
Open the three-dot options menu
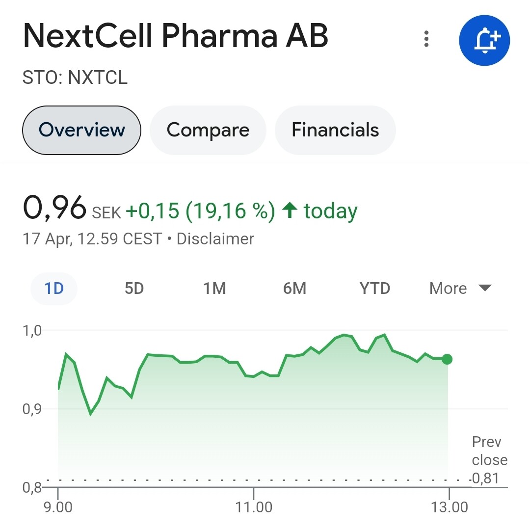[426, 39]
